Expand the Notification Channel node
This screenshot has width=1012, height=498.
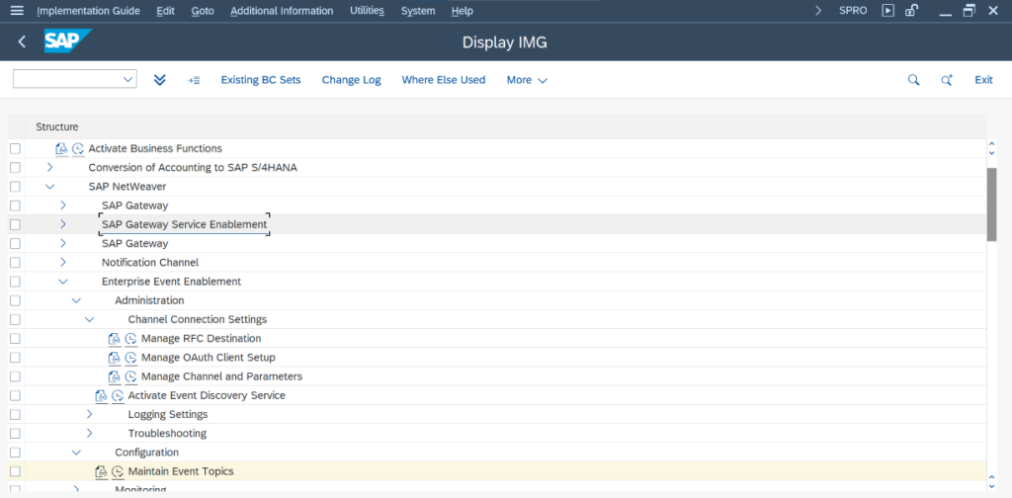pos(62,263)
